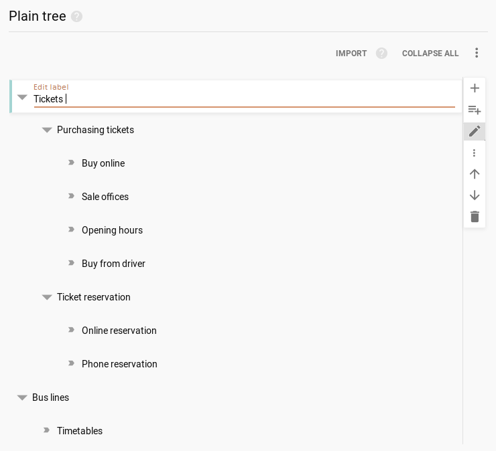Collapse the Purchasing tickets branch
This screenshot has width=496, height=451.
(x=47, y=130)
